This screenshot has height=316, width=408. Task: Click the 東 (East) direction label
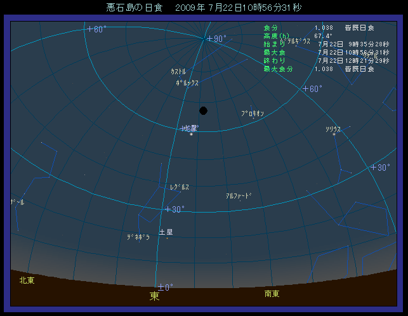click(x=154, y=296)
